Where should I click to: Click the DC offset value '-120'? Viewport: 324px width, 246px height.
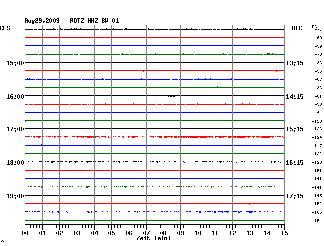317,154
